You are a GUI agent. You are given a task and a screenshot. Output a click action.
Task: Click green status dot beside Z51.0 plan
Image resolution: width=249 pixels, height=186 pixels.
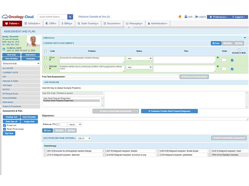218,57
